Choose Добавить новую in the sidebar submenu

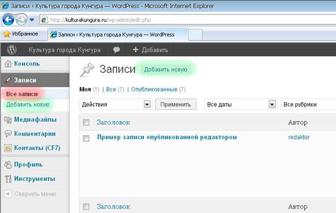tap(28, 104)
